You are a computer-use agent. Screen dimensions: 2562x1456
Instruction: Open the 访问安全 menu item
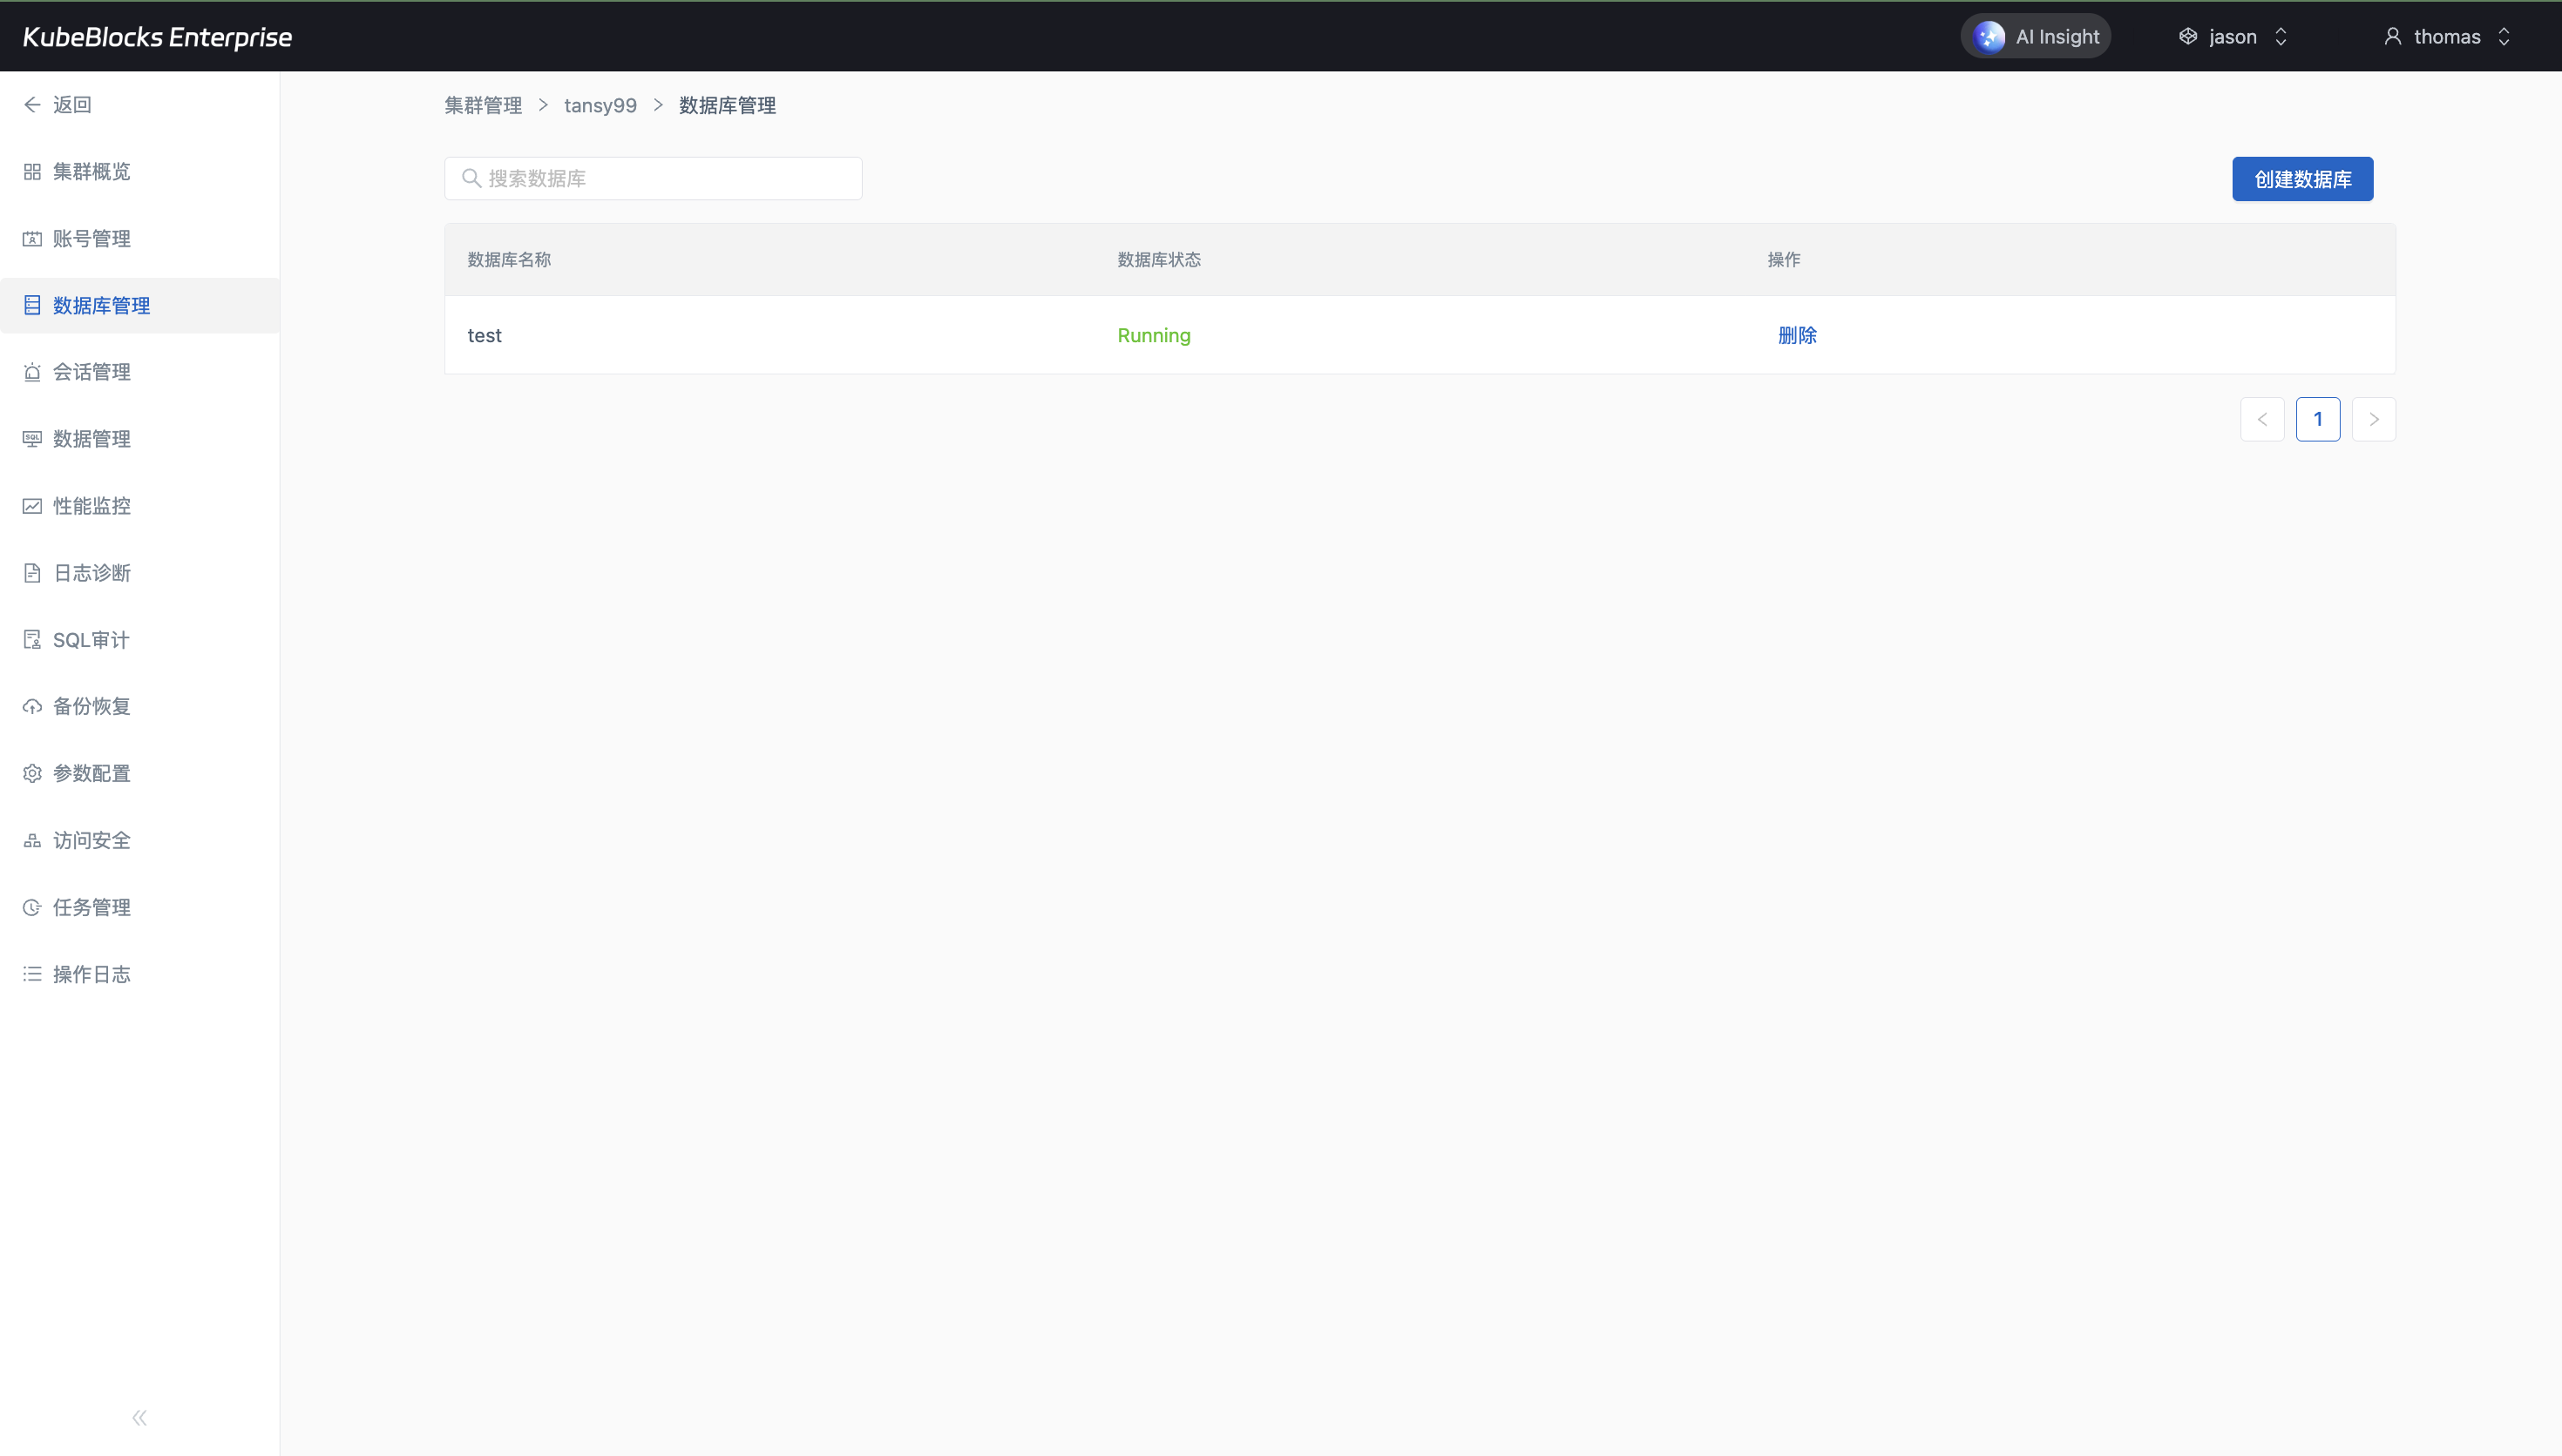click(x=91, y=841)
